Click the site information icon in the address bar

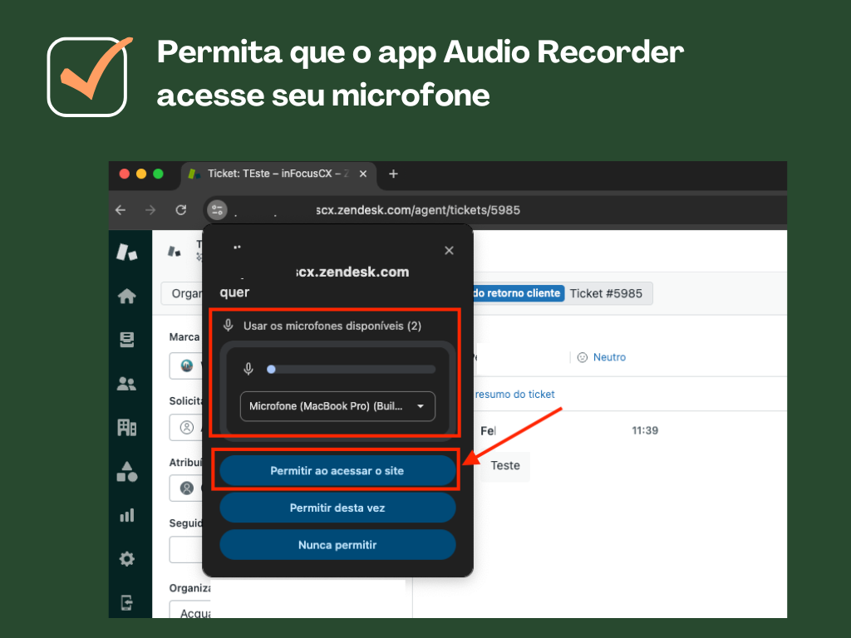216,210
